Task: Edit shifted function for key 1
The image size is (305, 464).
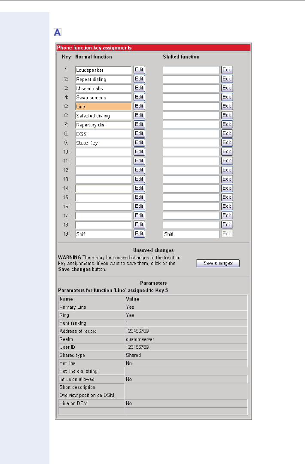Action: click(x=227, y=70)
